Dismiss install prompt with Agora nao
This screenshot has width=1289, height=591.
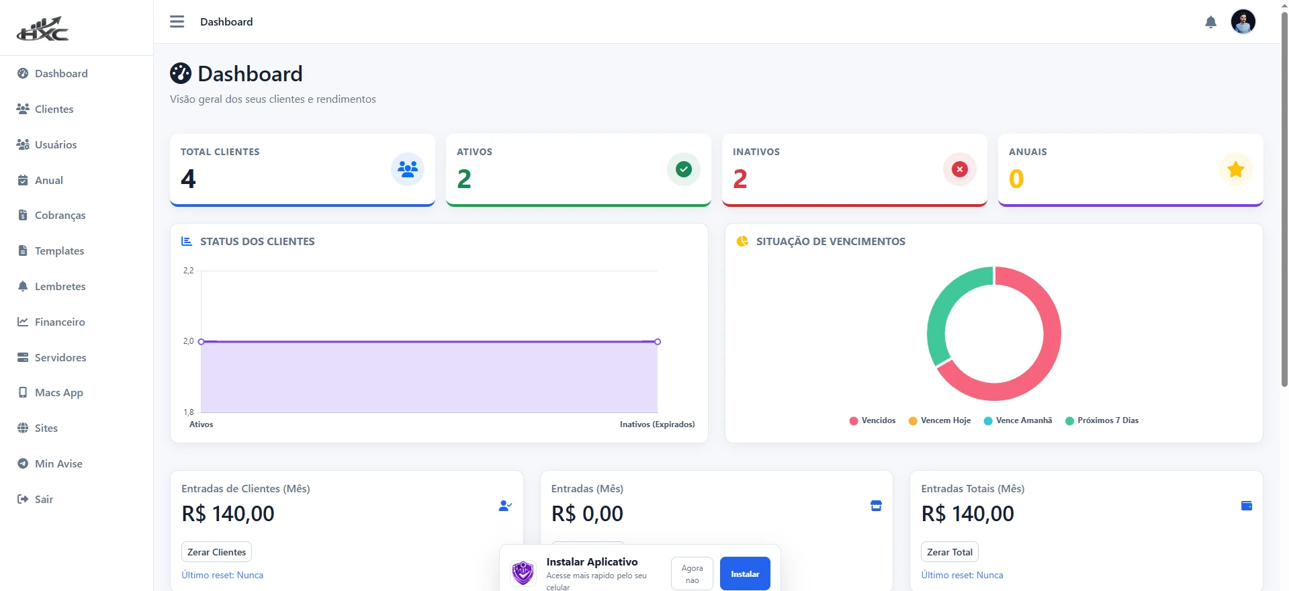point(692,574)
